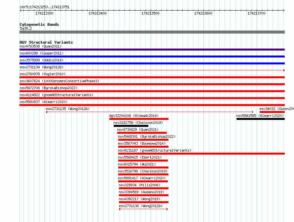Click the chr5:174213253..174213751 region label
Screen dimensions: 294x222
coord(45,7)
